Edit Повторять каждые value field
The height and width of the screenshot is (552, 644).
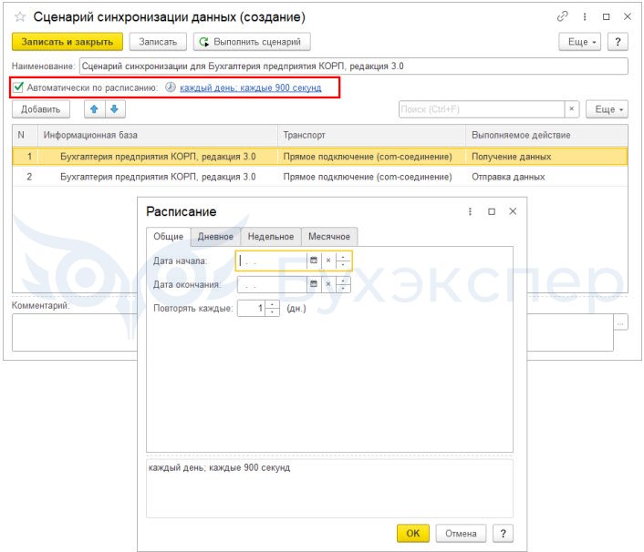(252, 309)
